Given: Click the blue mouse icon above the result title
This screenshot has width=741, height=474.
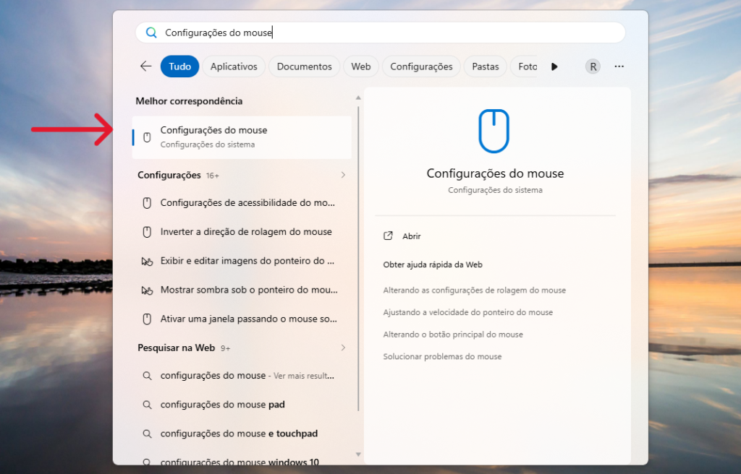Looking at the screenshot, I should tap(494, 131).
